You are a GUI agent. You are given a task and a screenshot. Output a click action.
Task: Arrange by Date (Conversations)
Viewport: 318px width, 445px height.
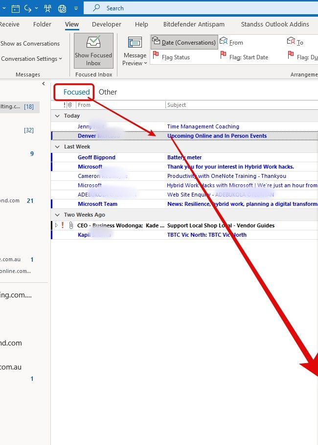click(184, 42)
